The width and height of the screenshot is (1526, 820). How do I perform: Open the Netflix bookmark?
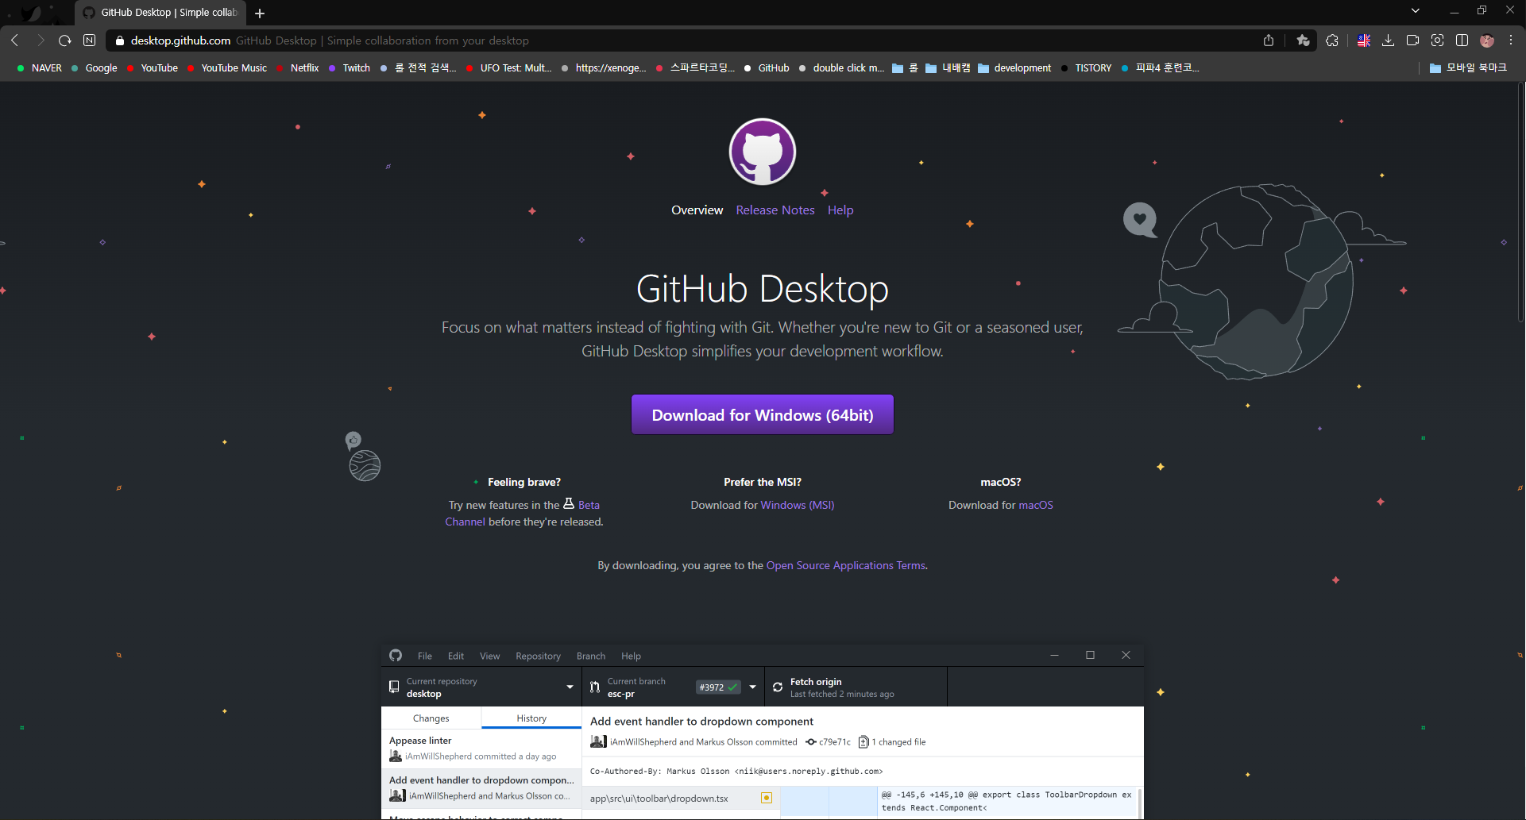tap(298, 68)
